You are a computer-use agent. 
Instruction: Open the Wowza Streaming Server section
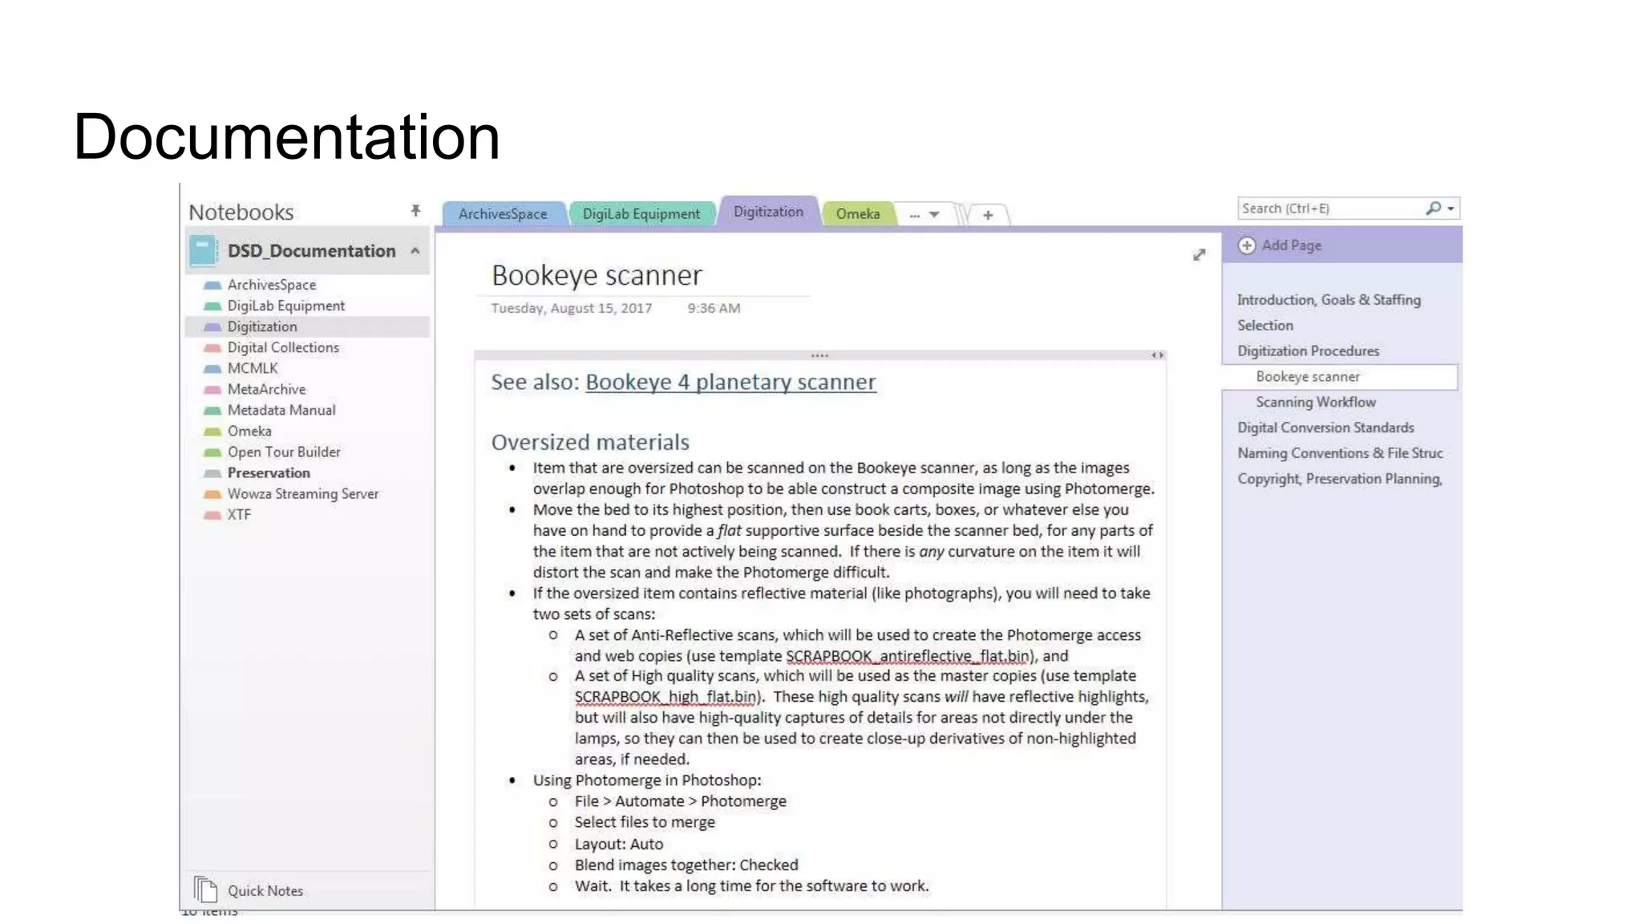point(303,493)
